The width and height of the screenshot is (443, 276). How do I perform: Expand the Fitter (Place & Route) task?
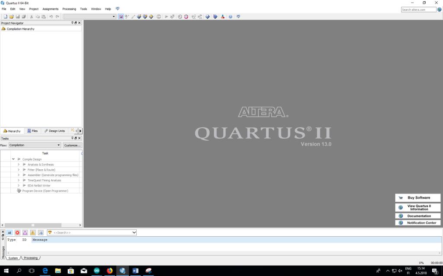tap(19, 170)
